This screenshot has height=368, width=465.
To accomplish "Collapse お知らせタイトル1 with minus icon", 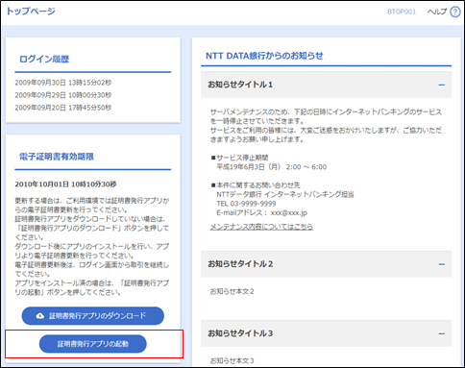I will (x=442, y=85).
